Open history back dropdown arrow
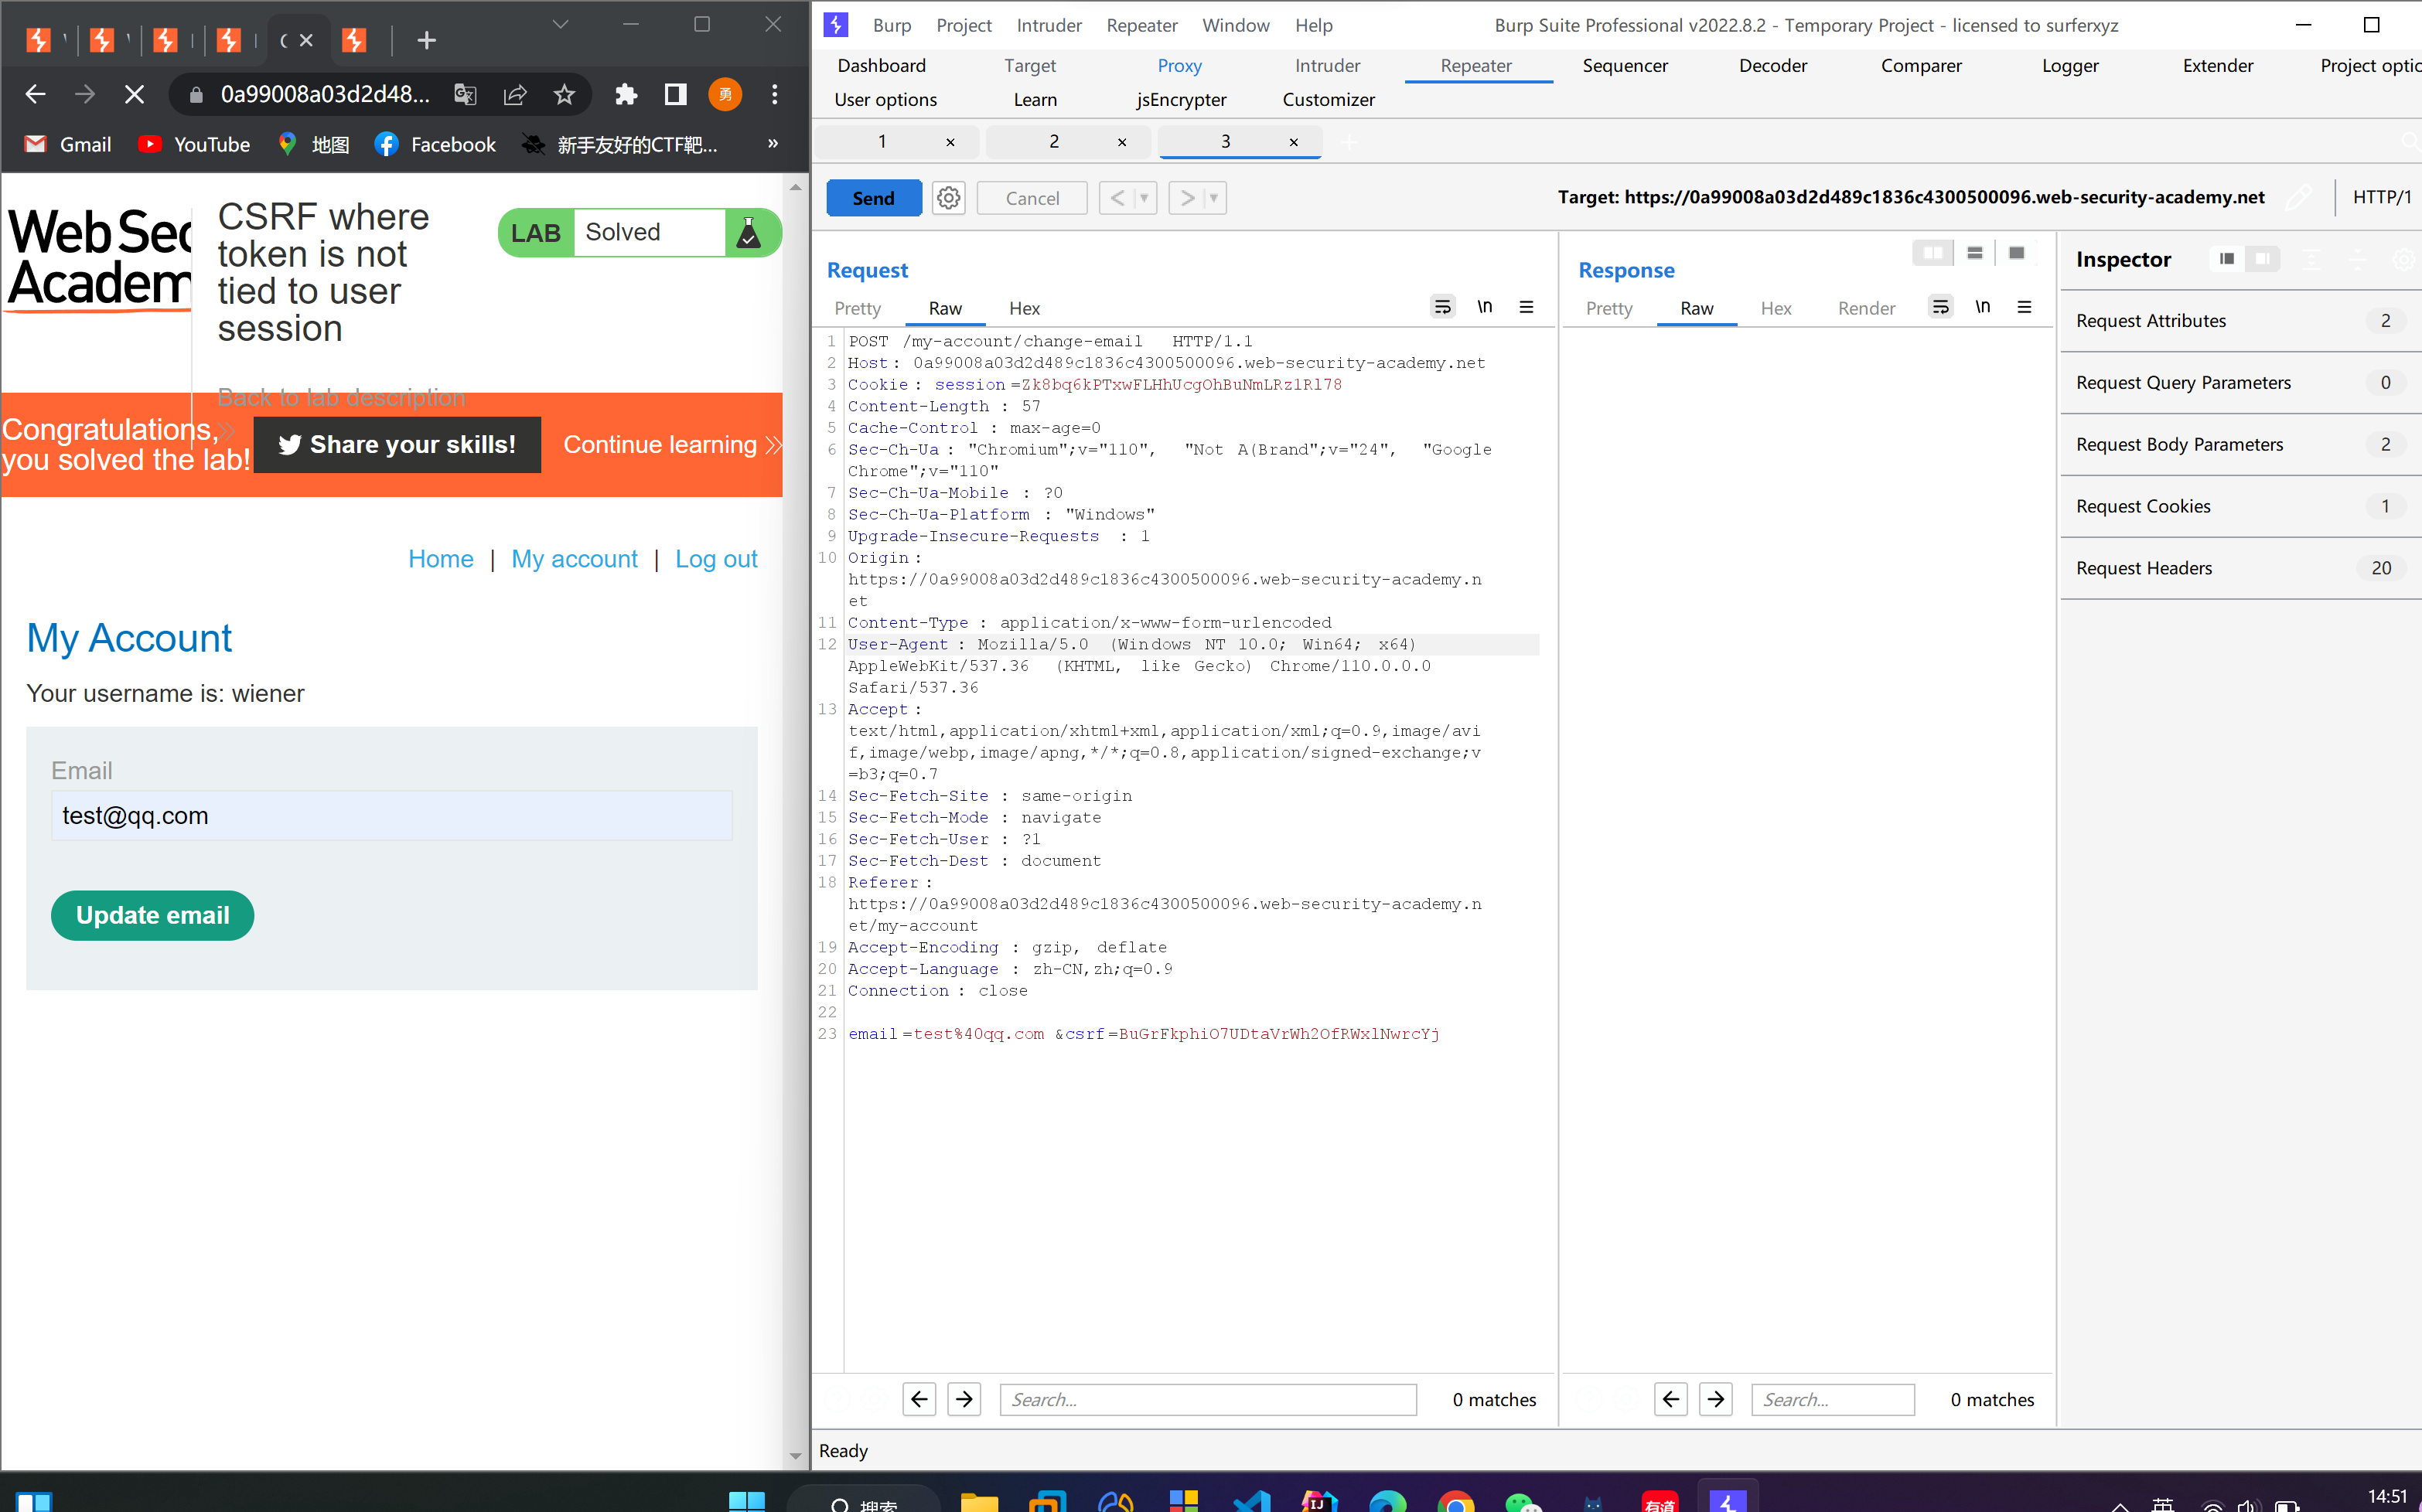Screen dimensions: 2422x1512 pos(1144,198)
